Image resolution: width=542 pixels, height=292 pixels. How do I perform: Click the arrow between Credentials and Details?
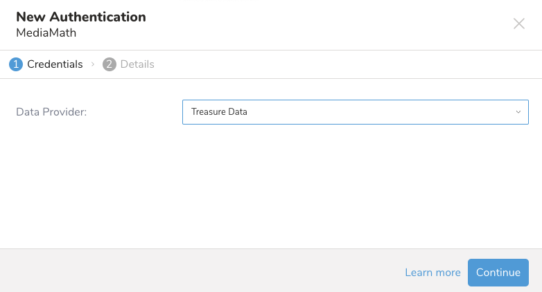[92, 64]
